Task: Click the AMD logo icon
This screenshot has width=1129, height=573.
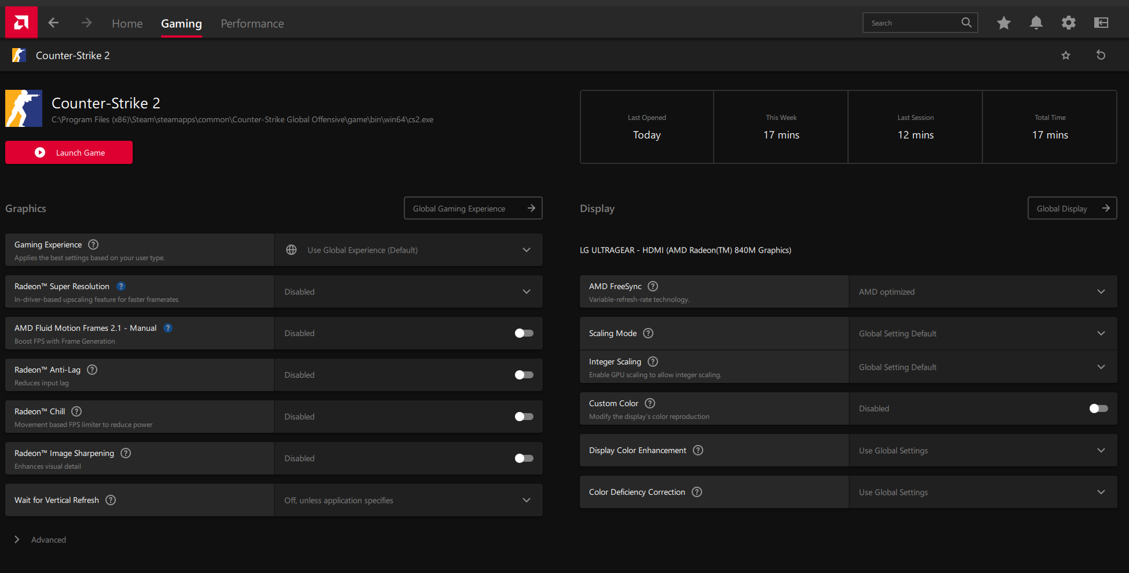Action: tap(21, 23)
